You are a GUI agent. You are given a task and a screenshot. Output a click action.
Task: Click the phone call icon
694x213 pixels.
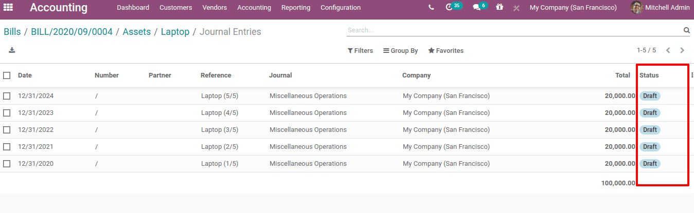[431, 8]
